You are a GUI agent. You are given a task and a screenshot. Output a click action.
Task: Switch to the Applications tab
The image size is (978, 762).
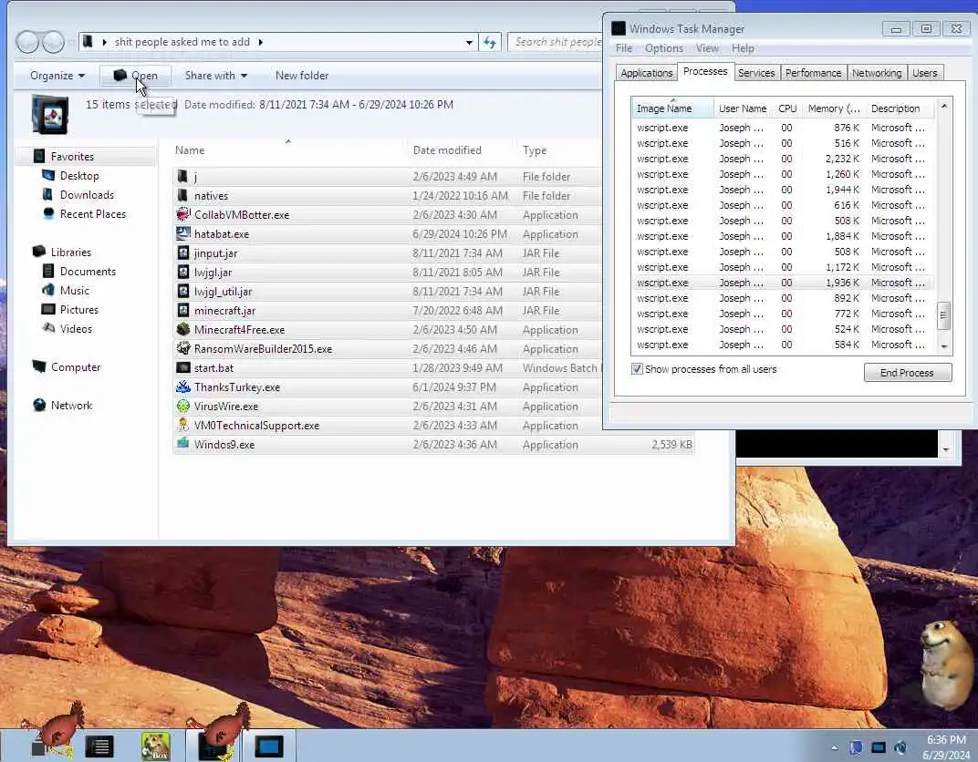646,73
